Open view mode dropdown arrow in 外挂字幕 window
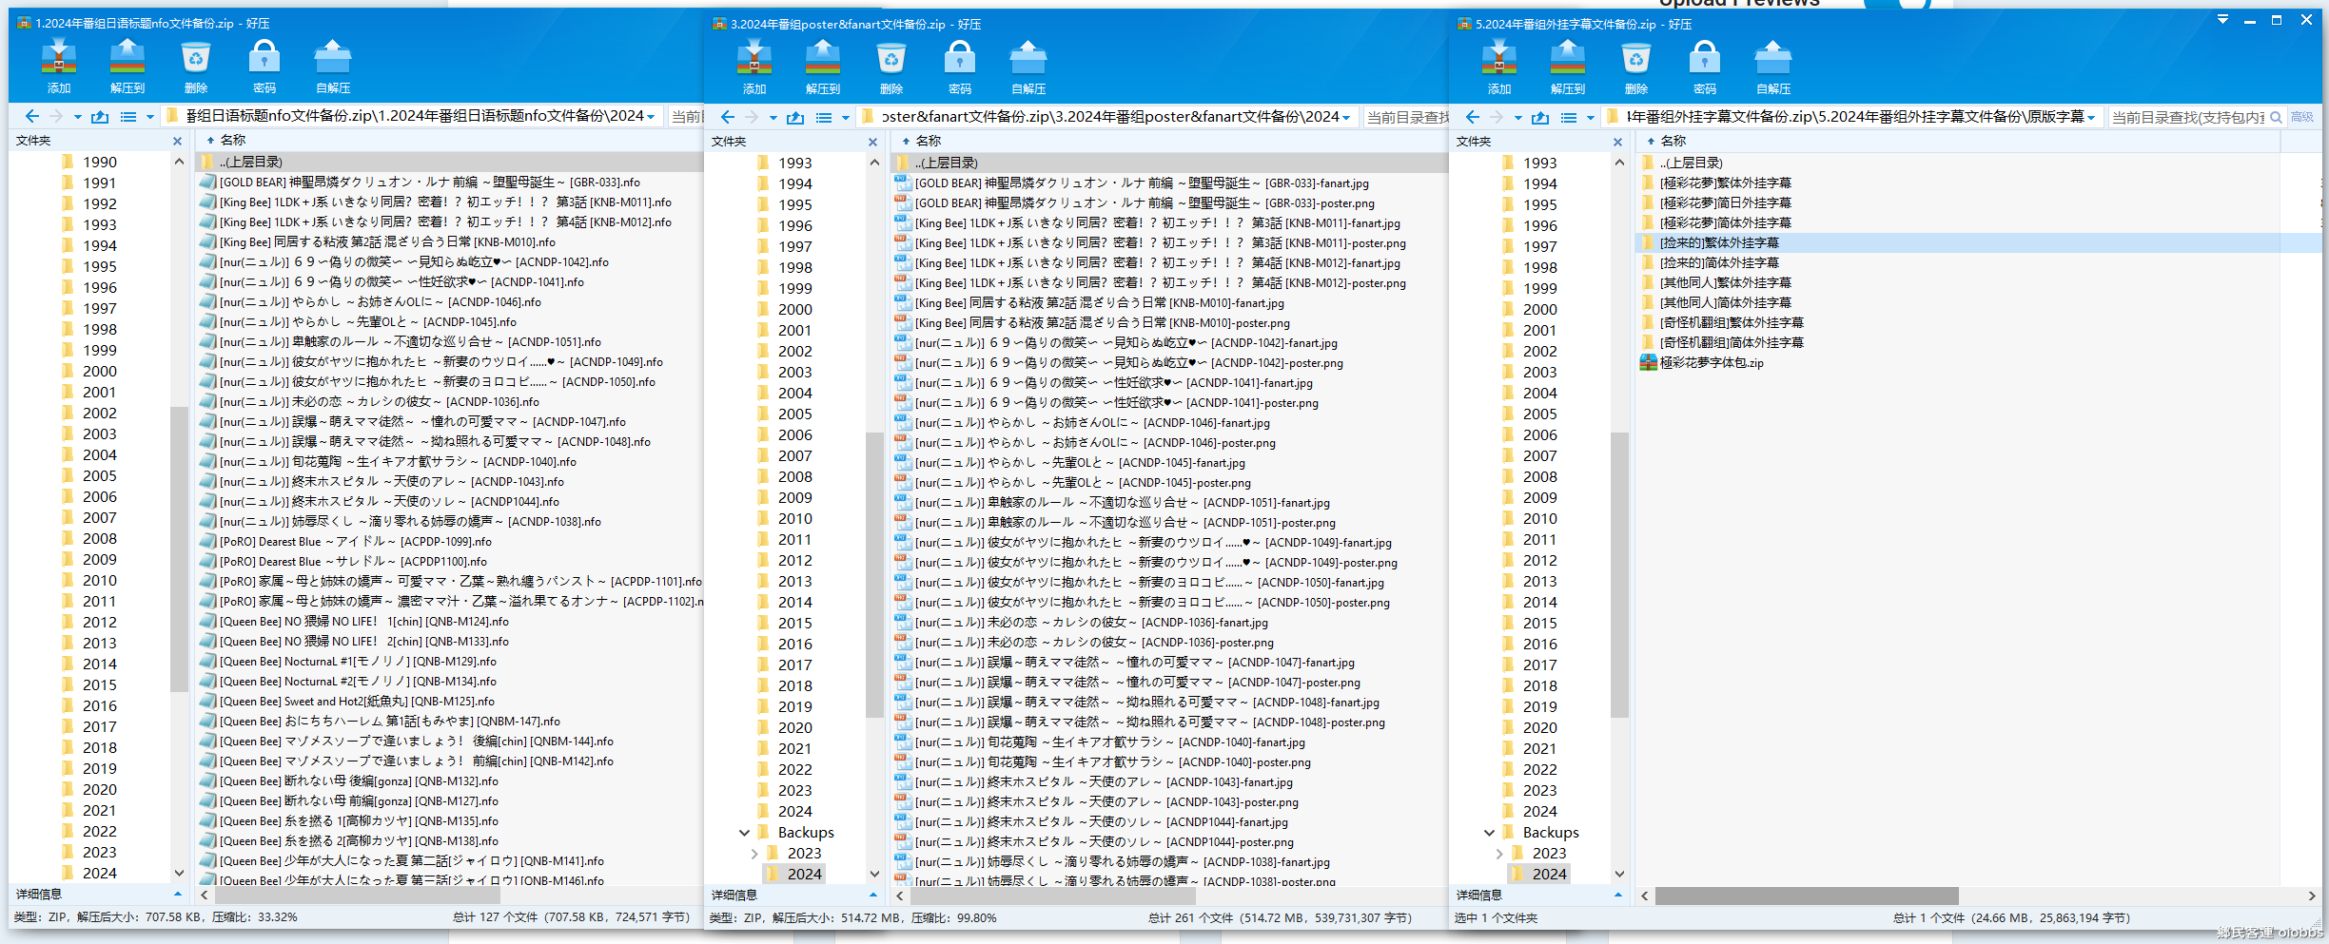The image size is (2329, 944). 1590,118
